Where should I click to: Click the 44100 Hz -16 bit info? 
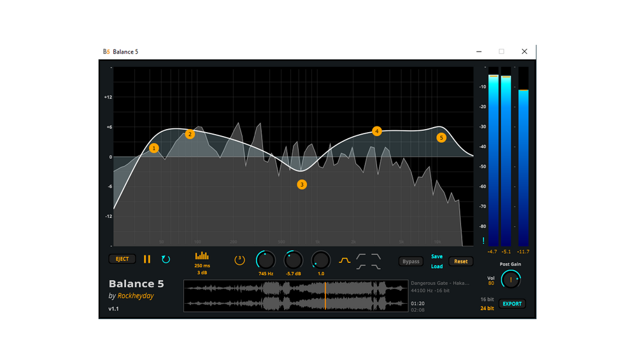click(430, 290)
